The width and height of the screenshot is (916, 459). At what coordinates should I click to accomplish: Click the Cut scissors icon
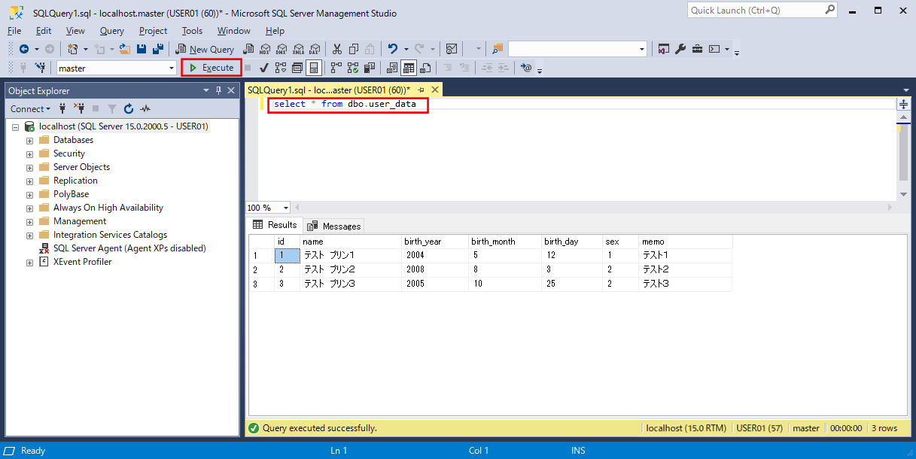(336, 49)
